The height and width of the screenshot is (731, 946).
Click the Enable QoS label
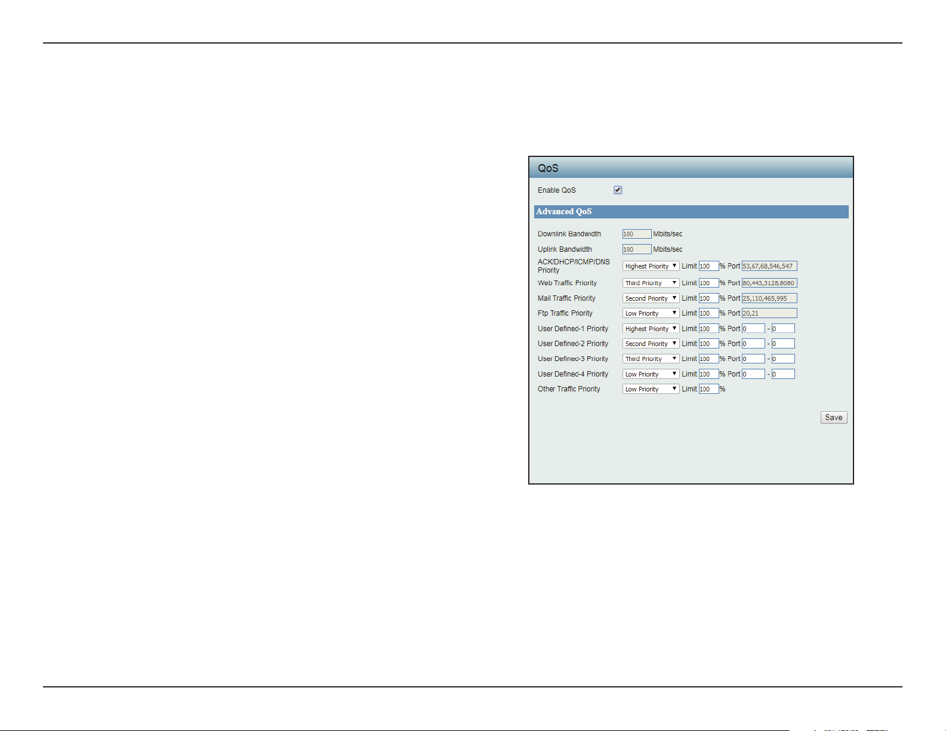[x=557, y=190]
